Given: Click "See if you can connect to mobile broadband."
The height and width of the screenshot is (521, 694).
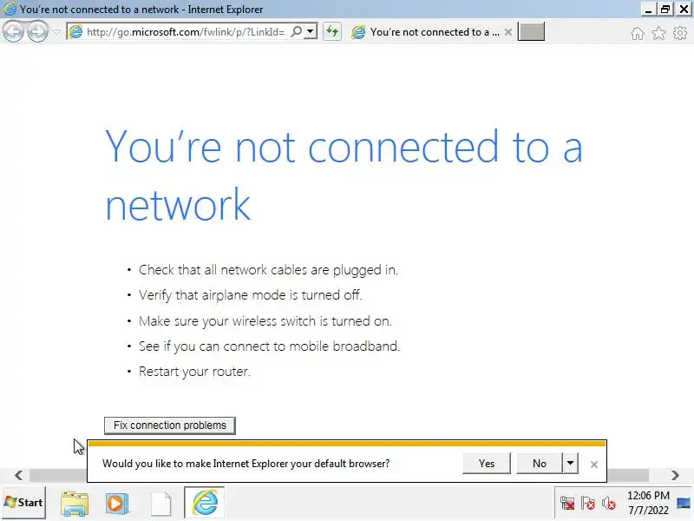Looking at the screenshot, I should (269, 346).
